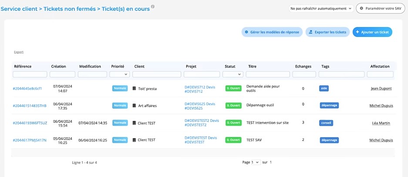Go to 'Service client' in breadcrumb
The image size is (408, 177).
(19, 9)
